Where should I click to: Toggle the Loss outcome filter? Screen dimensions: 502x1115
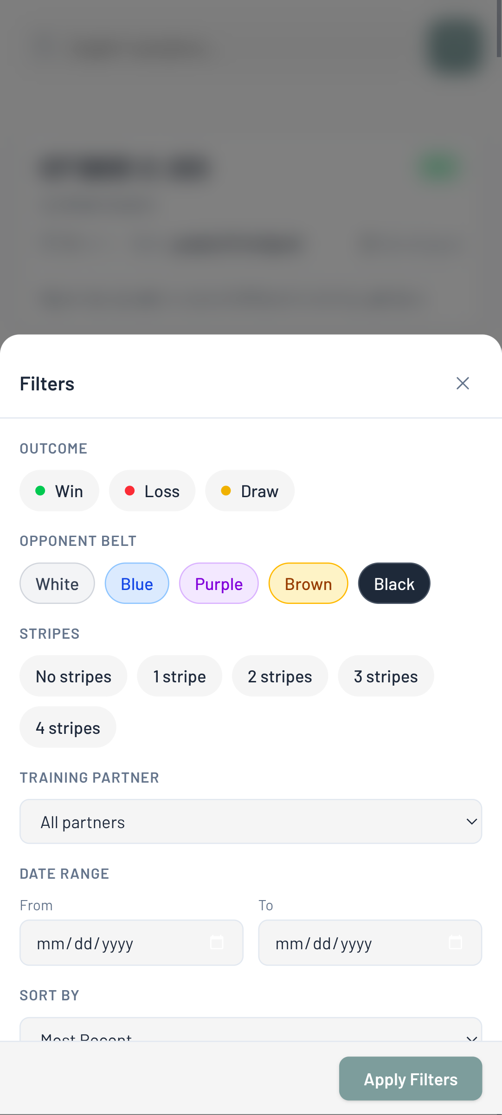(x=152, y=490)
